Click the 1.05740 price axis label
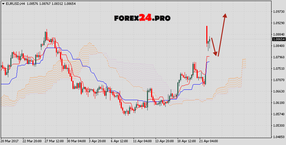This screenshot has height=145, width=286. point(278,114)
